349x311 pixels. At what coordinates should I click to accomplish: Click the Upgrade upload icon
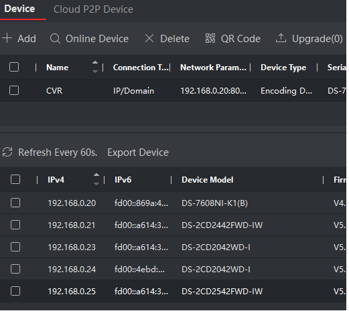[281, 38]
